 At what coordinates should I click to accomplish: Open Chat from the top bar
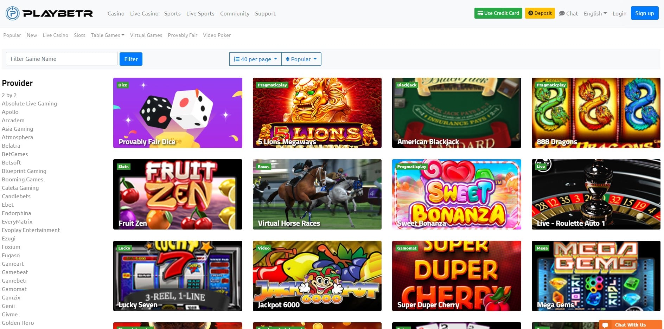(x=569, y=13)
